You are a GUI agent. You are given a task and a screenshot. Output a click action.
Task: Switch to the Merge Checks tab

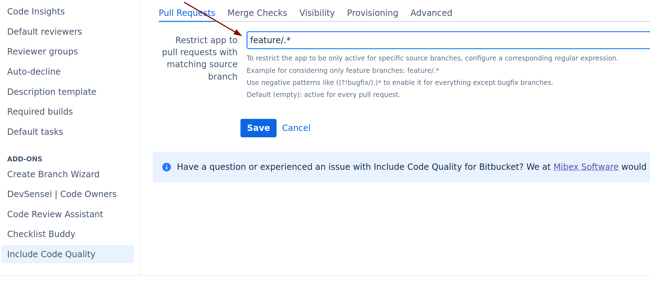pyautogui.click(x=257, y=13)
